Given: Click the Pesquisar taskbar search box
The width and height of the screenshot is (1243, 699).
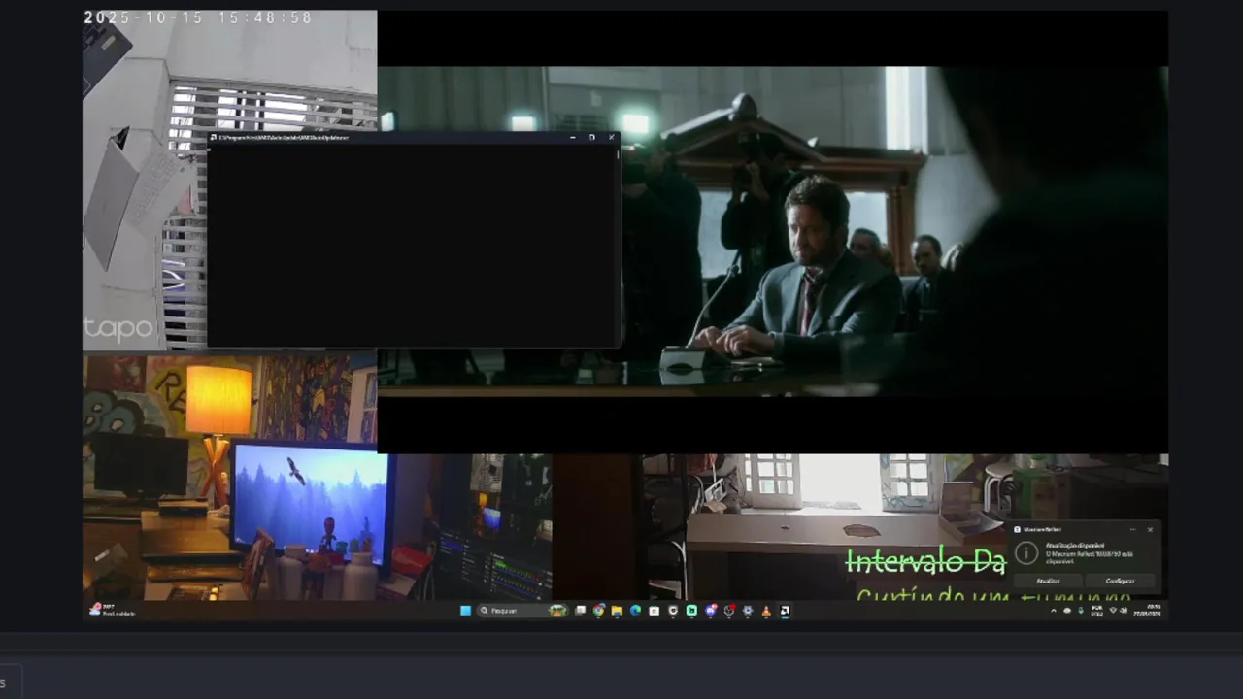Looking at the screenshot, I should click(523, 611).
